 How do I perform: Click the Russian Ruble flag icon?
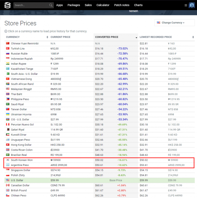[x=8, y=53]
